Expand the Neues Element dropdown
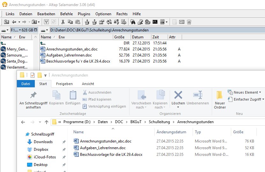The width and height of the screenshot is (265, 172). tap(245, 92)
